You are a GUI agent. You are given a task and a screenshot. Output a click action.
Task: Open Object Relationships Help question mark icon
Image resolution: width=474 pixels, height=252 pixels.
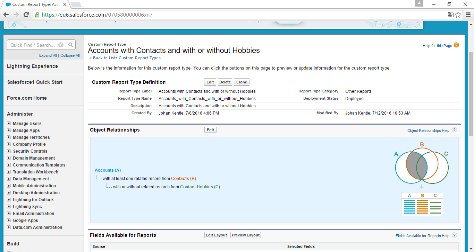point(454,130)
